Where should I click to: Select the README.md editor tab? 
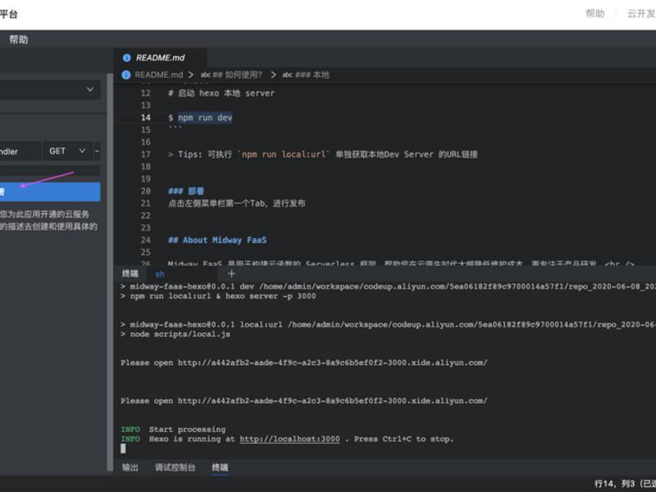(x=160, y=57)
